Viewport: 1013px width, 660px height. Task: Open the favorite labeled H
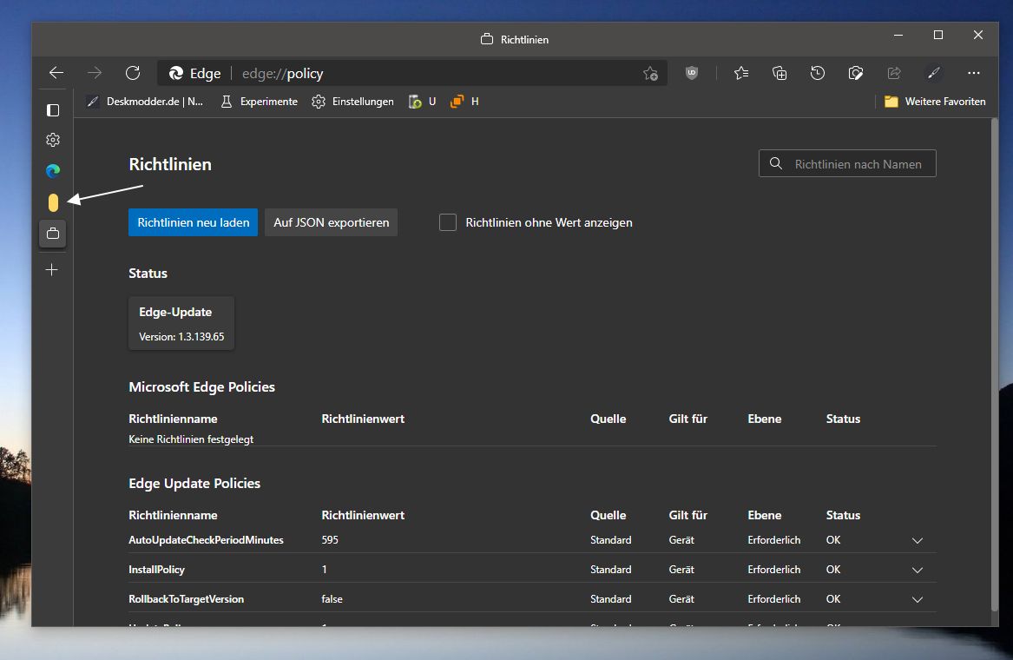point(464,102)
